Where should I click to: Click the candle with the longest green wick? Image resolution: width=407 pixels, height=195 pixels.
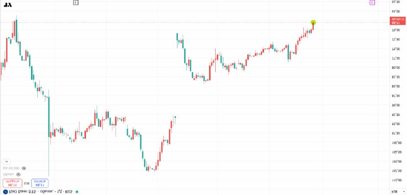[x=48, y=133]
